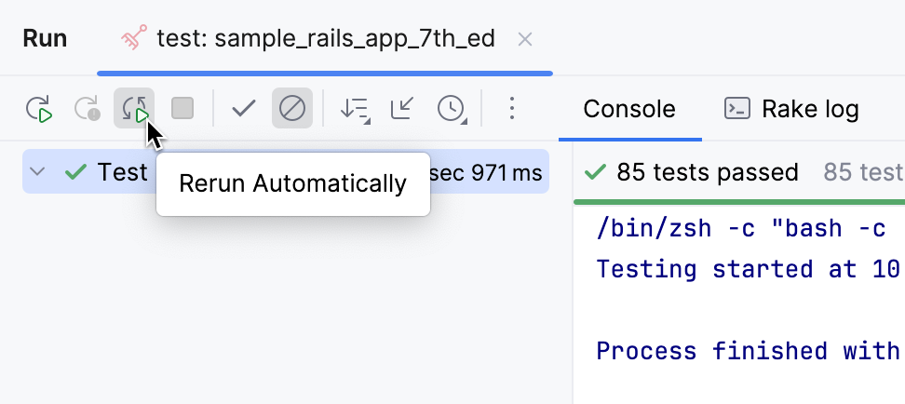This screenshot has height=404, width=905.
Task: Click the Run tool window title
Action: click(45, 39)
